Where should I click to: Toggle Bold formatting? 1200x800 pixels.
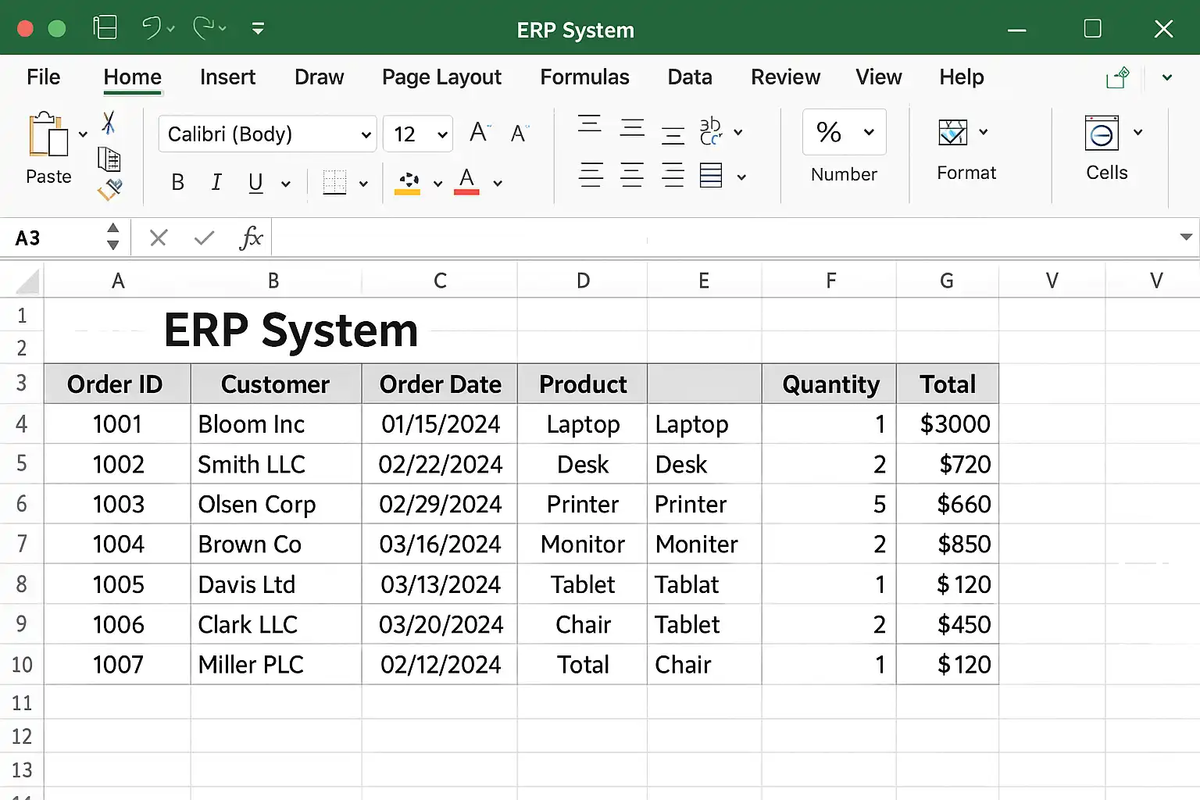pos(178,183)
